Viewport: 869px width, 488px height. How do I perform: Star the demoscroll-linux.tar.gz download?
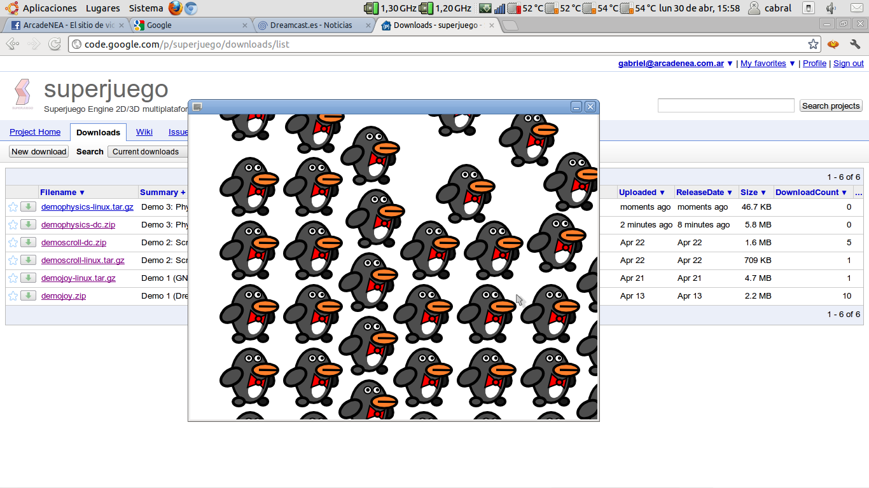click(x=13, y=261)
